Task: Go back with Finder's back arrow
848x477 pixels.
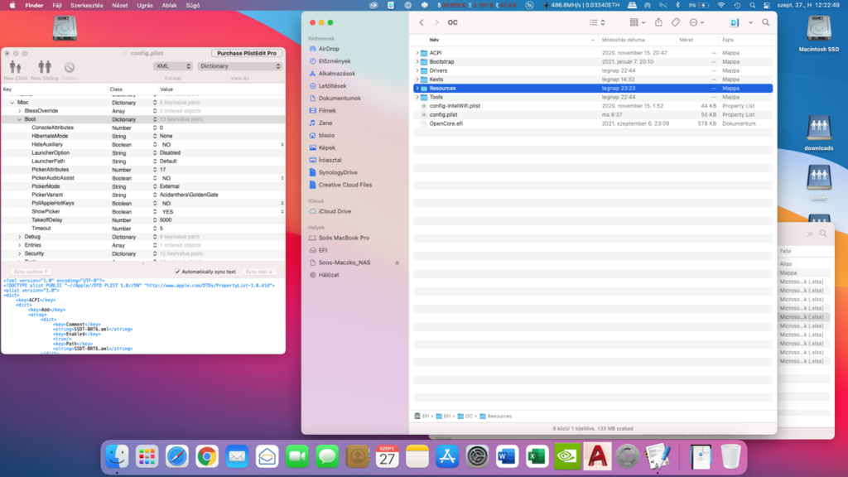Action: click(422, 22)
